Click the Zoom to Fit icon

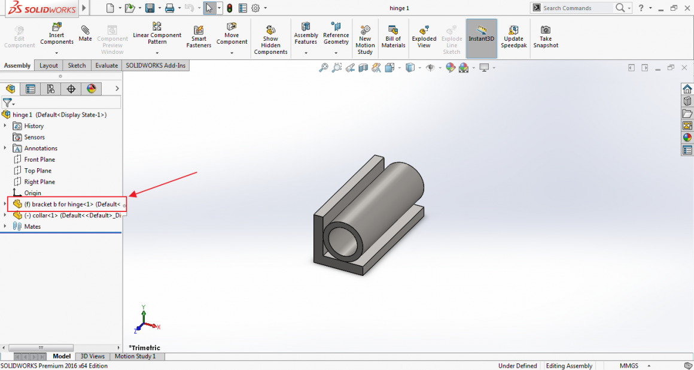click(322, 67)
